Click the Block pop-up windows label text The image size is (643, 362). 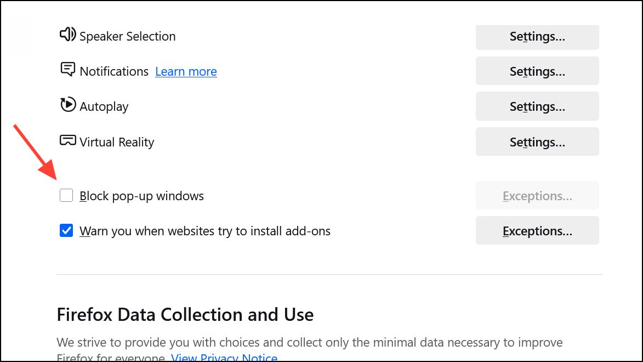141,195
